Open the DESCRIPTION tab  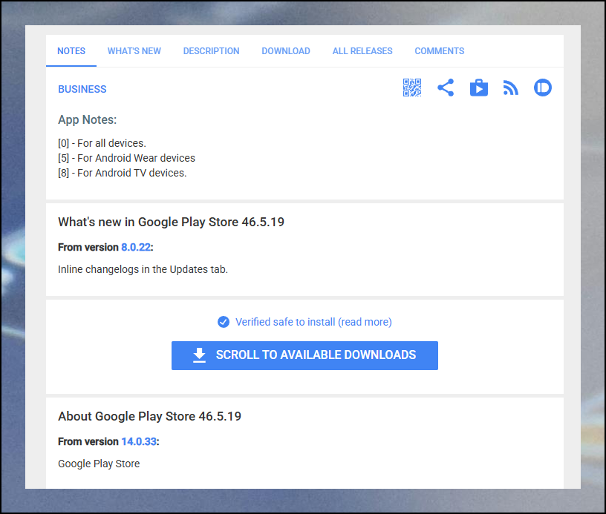(211, 51)
